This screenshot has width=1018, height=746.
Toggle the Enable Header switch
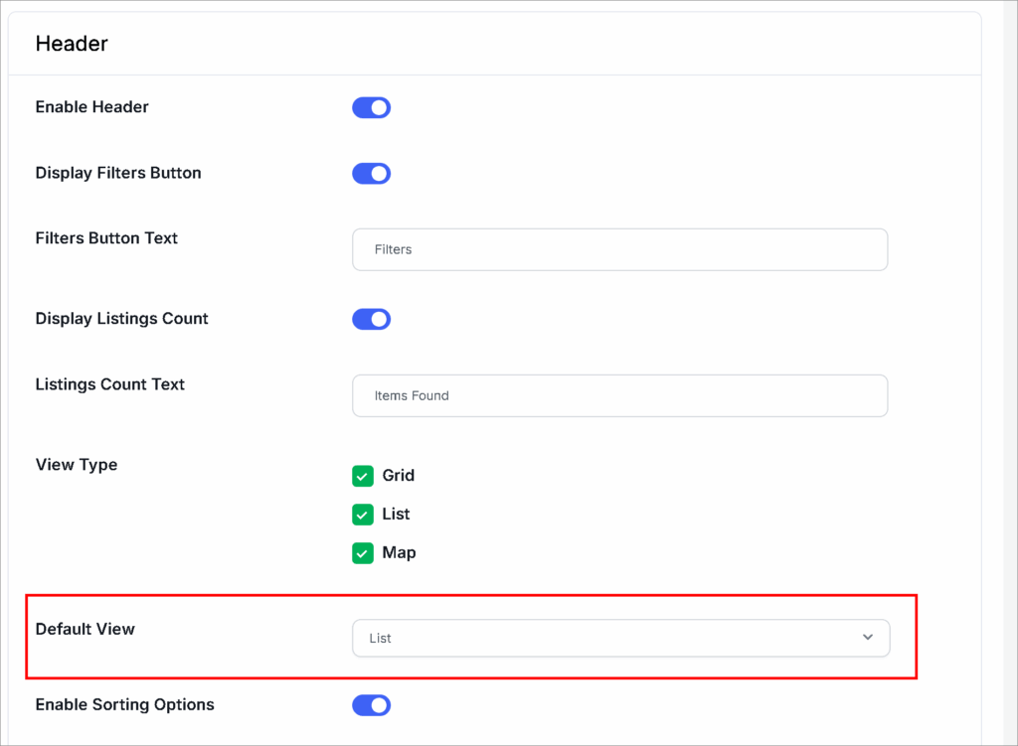[371, 107]
